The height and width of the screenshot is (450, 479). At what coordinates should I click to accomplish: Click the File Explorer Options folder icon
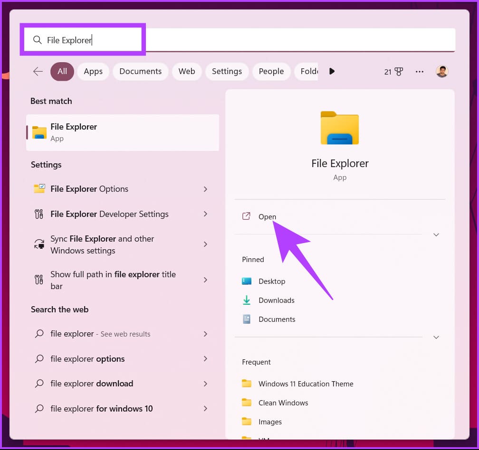[x=39, y=189]
